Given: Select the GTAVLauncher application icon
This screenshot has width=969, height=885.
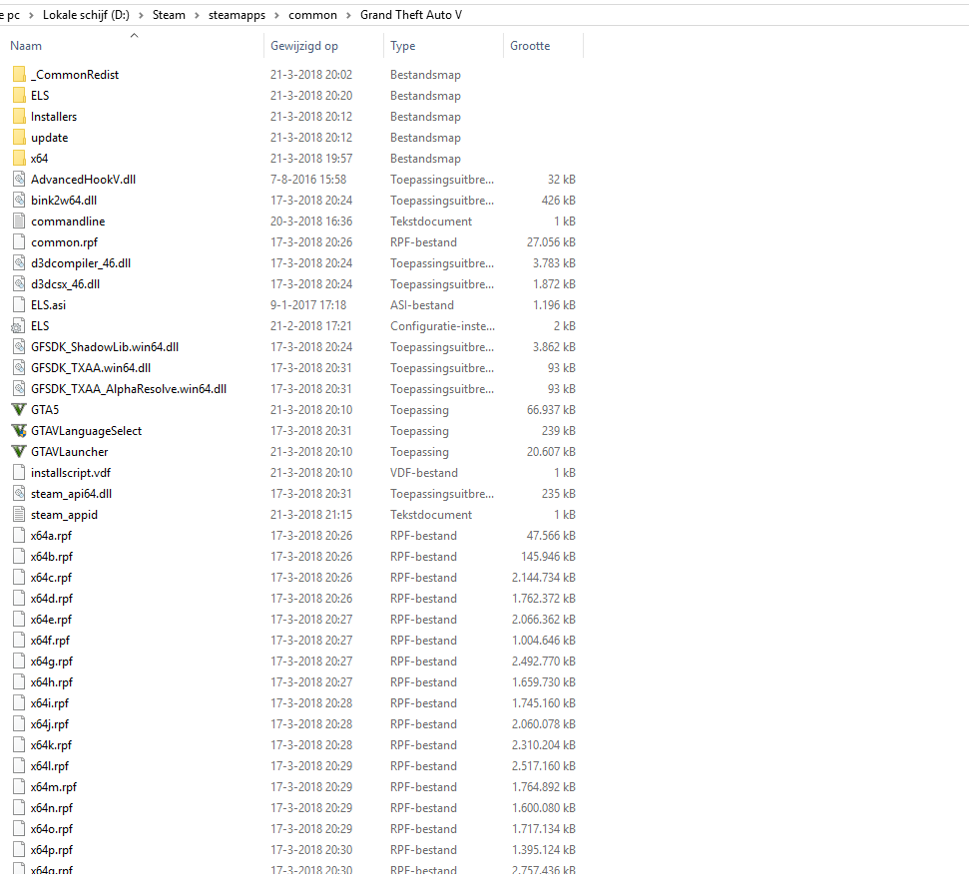Looking at the screenshot, I should 19,452.
